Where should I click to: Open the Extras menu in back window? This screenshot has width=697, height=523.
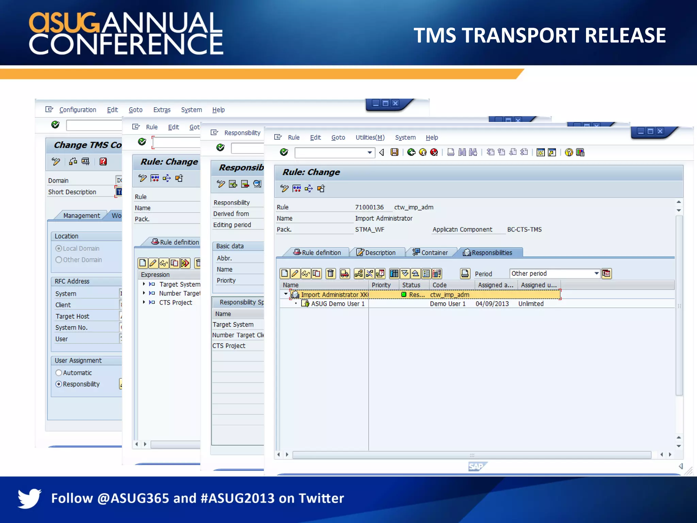(162, 110)
